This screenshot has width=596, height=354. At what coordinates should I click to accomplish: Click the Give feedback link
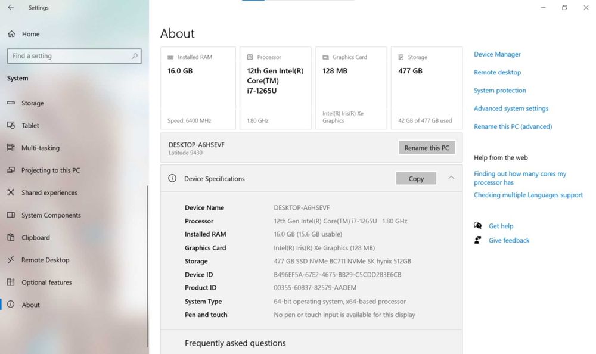[508, 240]
